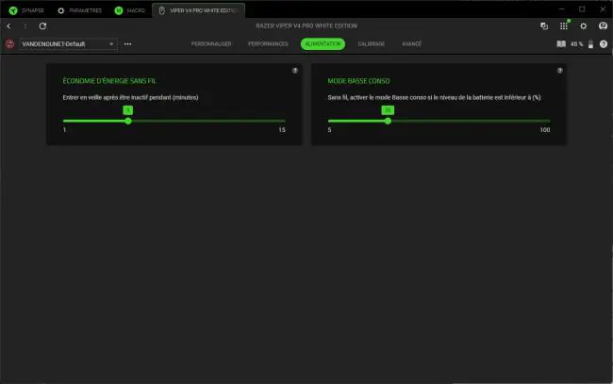Viewport: 613px width, 384px height.
Task: Close the Synapse window
Action: [x=603, y=9]
